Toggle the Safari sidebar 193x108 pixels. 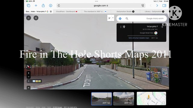point(164,5)
